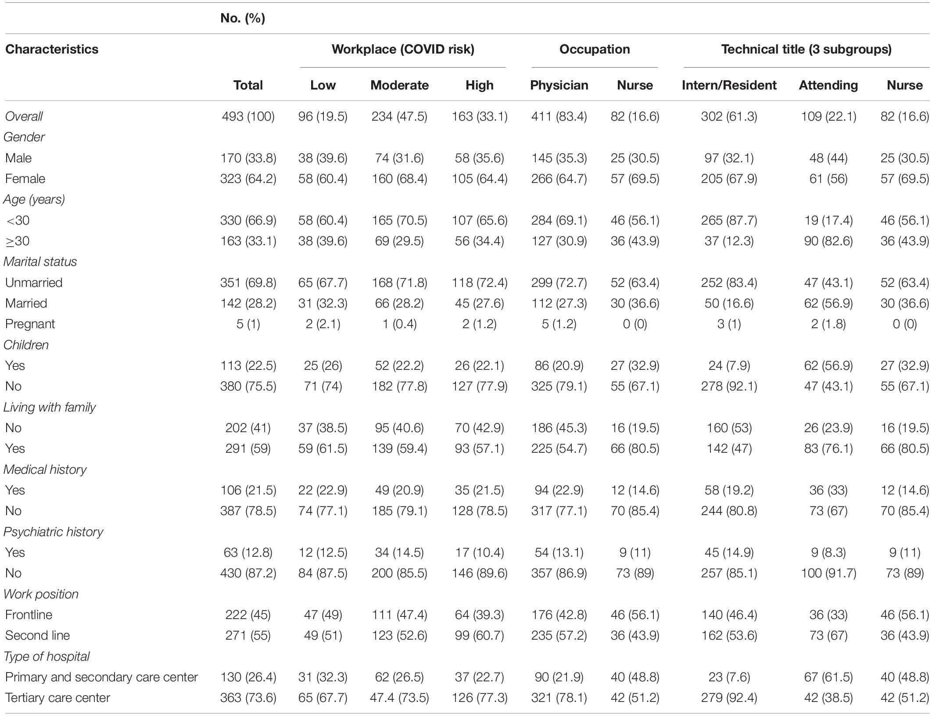The width and height of the screenshot is (932, 716).
Task: Click the 'Pregnant' row label
Action: pyautogui.click(x=30, y=324)
